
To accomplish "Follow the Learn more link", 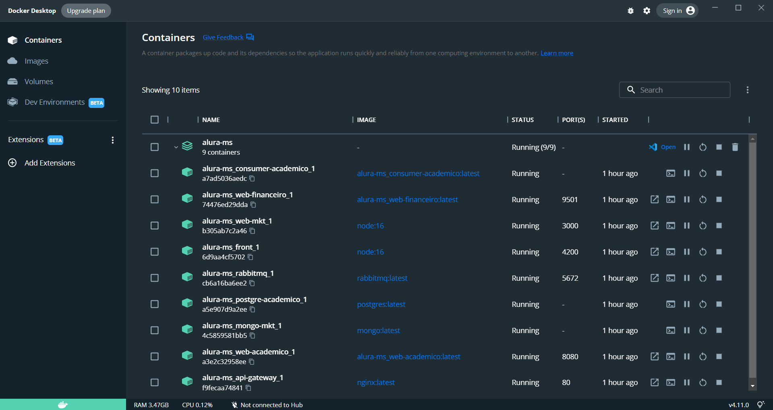I will click(557, 53).
